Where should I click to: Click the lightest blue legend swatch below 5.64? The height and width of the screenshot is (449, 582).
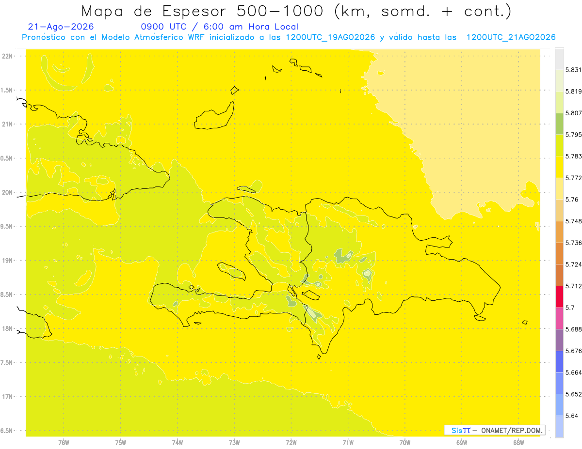(x=559, y=427)
